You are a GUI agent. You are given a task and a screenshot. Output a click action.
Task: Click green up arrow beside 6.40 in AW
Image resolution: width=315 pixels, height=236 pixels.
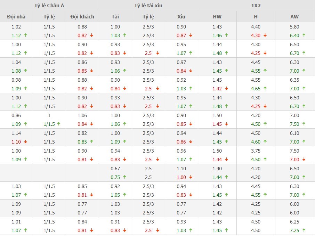304,35
